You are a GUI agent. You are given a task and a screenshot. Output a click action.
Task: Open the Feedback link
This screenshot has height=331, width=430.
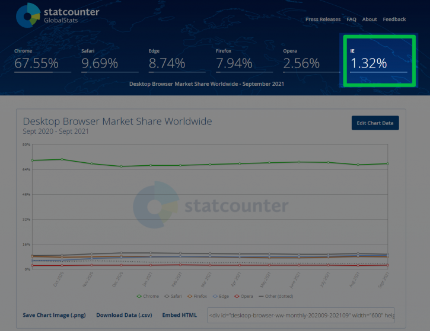coord(394,19)
